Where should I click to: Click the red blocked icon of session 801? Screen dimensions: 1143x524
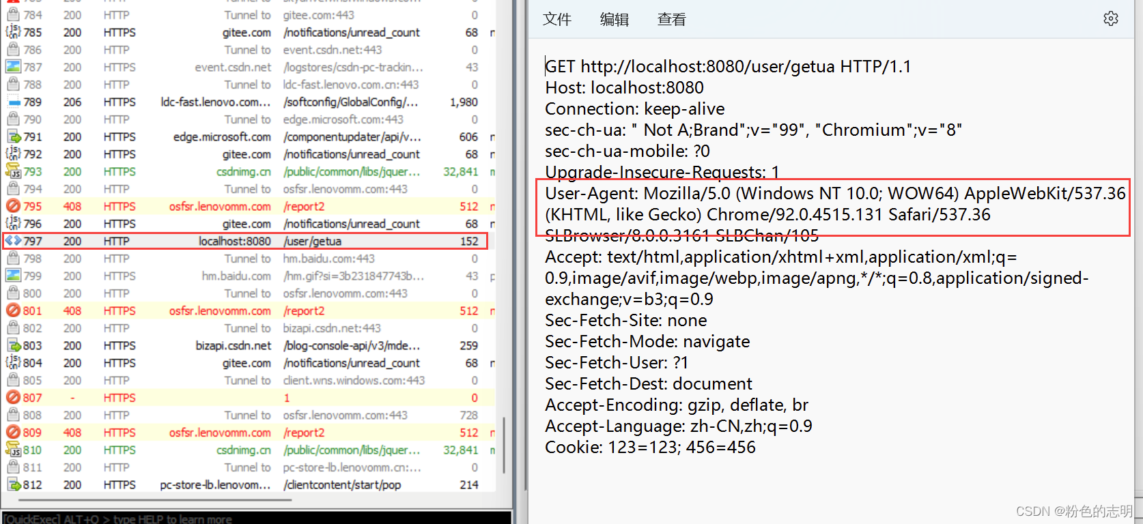[13, 310]
